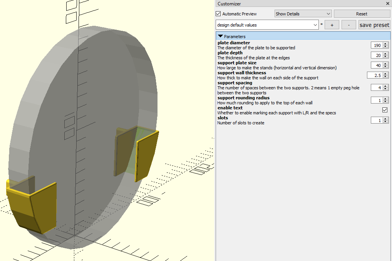
Task: Increase plate depth with up arrow
Action: coord(385,54)
